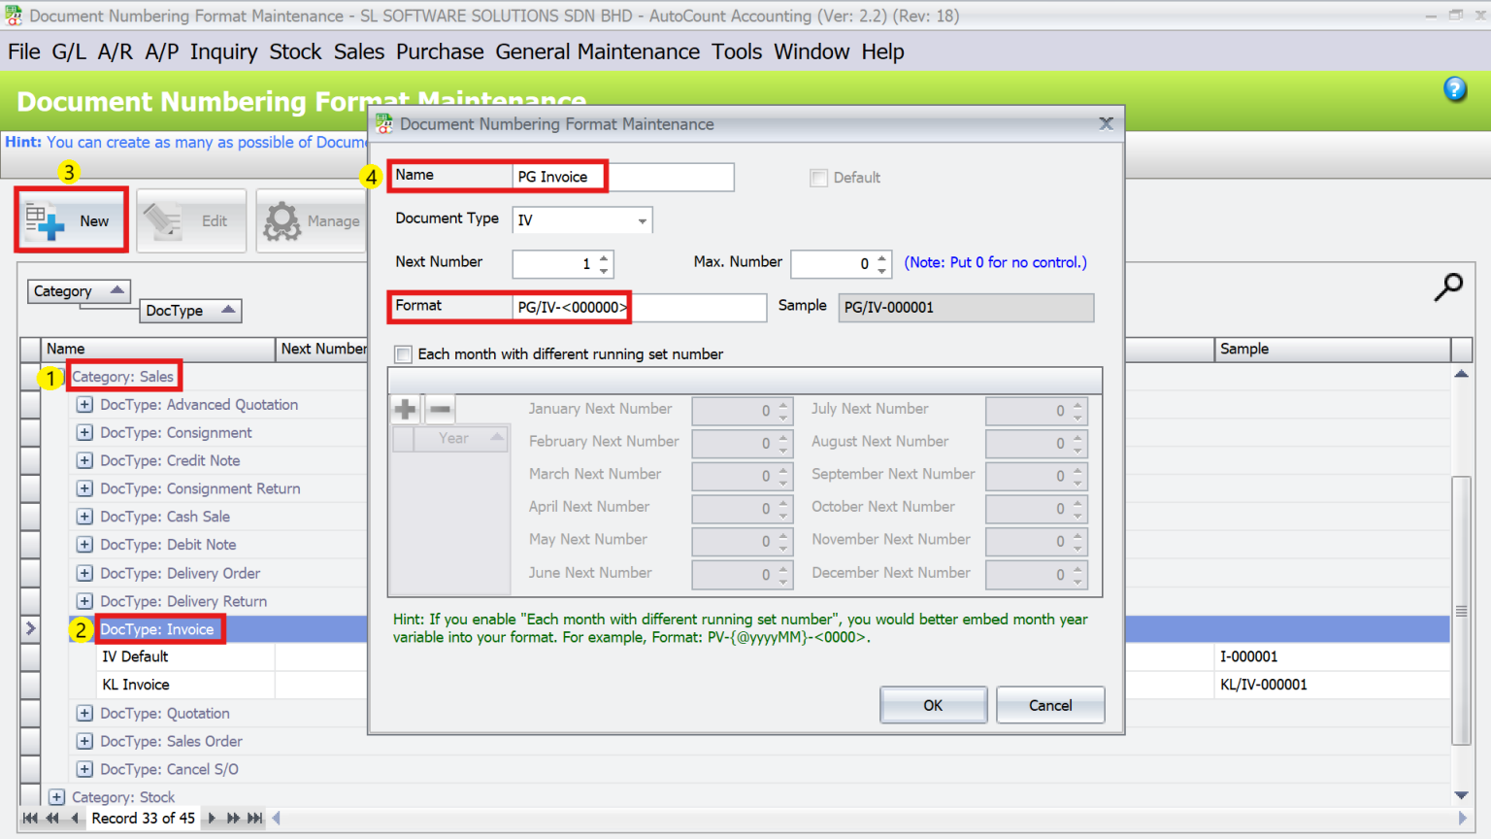The image size is (1491, 839).
Task: Select the Edit toolbar icon
Action: point(164,219)
